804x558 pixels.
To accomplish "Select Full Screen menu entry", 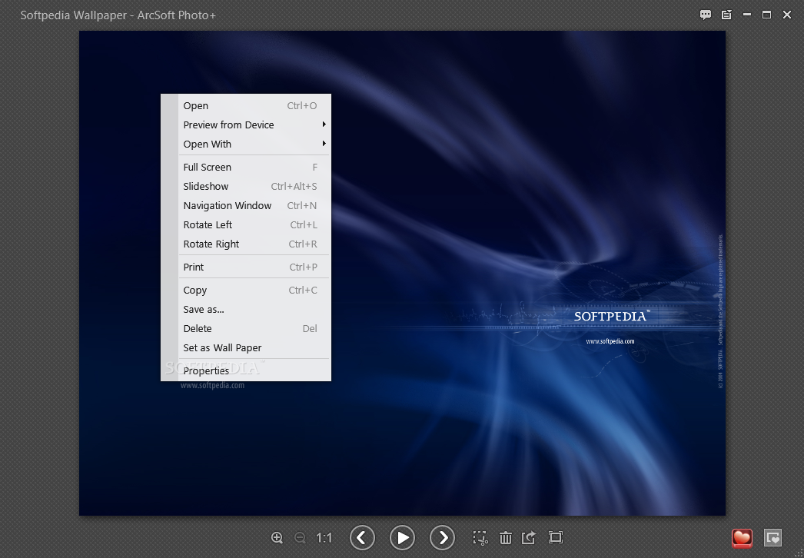I will 254,168.
